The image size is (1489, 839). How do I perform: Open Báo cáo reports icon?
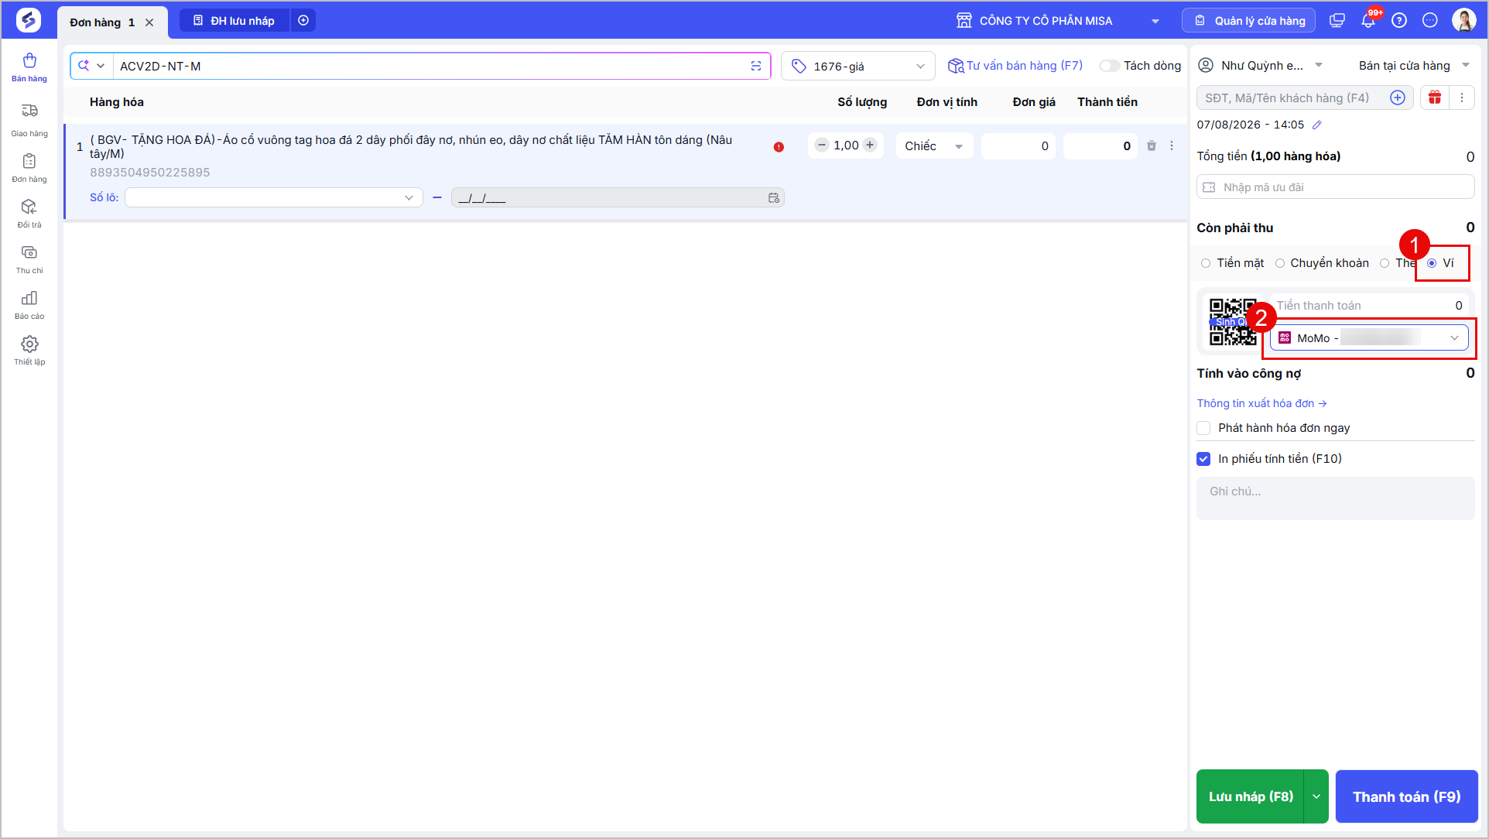click(29, 304)
